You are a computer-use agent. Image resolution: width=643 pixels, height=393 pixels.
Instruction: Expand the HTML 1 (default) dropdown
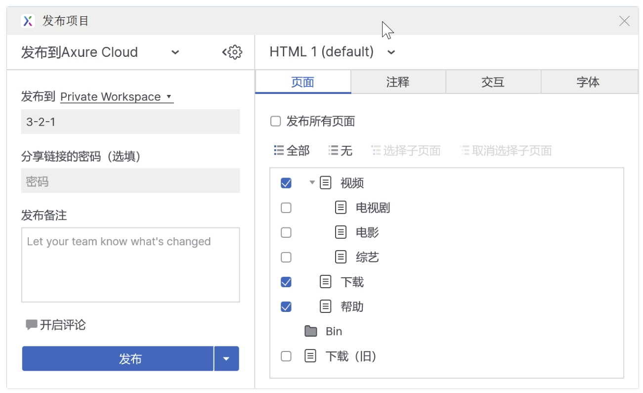(391, 52)
